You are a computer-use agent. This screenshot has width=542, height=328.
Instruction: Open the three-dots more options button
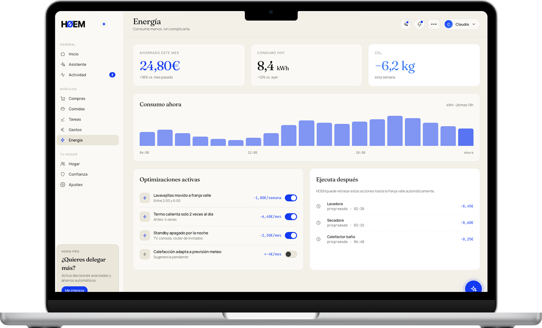434,24
